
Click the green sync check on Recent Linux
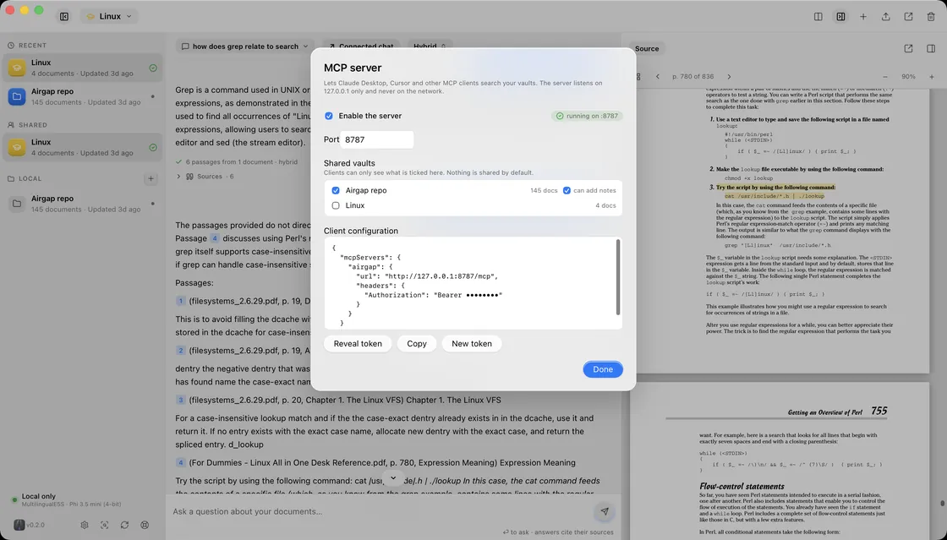(x=153, y=68)
